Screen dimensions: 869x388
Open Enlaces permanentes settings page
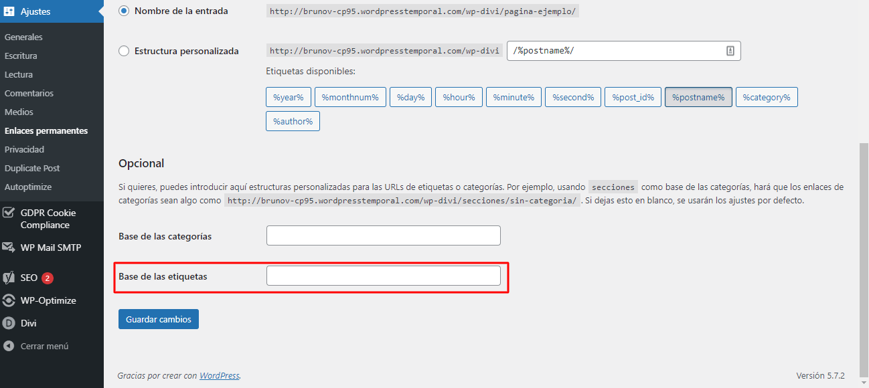[x=46, y=130]
